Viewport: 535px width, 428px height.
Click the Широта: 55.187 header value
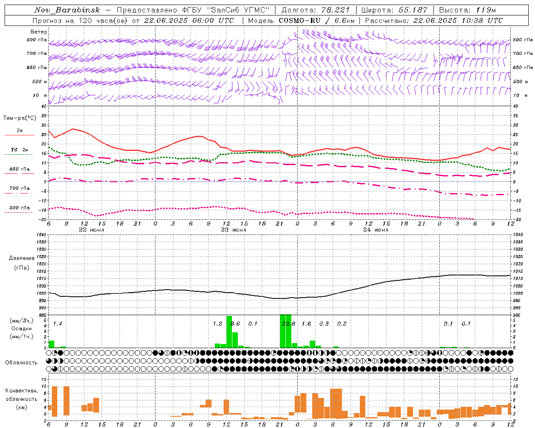click(395, 10)
